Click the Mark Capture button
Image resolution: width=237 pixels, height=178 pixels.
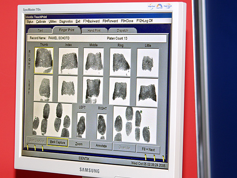point(57,142)
